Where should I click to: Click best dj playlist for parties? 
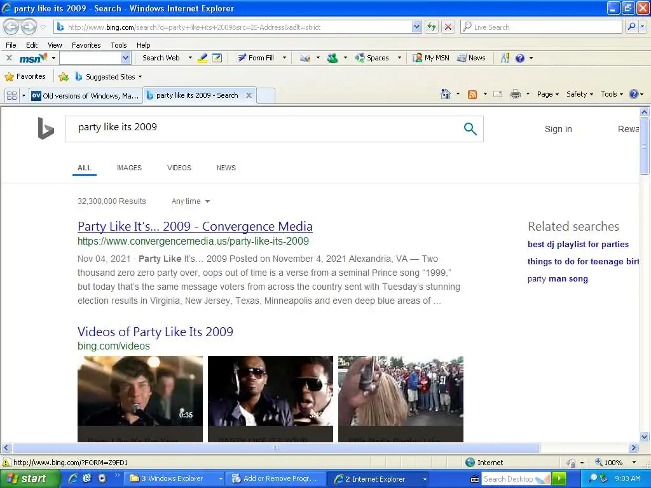pos(578,245)
